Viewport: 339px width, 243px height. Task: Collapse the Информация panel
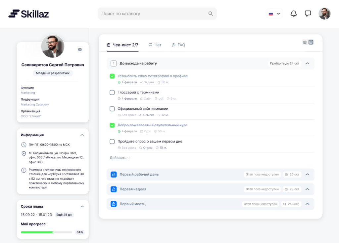pyautogui.click(x=82, y=135)
